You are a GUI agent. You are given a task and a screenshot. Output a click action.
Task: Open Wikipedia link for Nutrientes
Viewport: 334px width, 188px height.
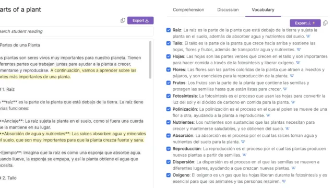[x=288, y=129]
